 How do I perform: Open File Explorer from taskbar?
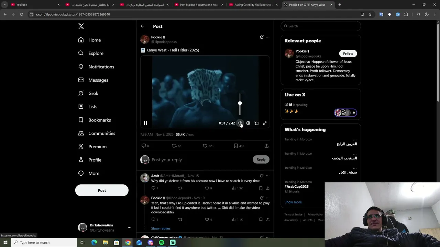tap(105, 243)
